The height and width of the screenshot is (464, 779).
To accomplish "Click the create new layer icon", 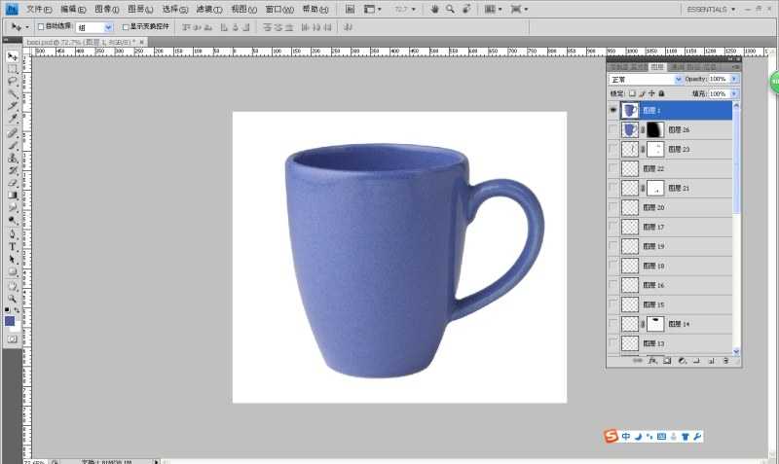I will 712,361.
